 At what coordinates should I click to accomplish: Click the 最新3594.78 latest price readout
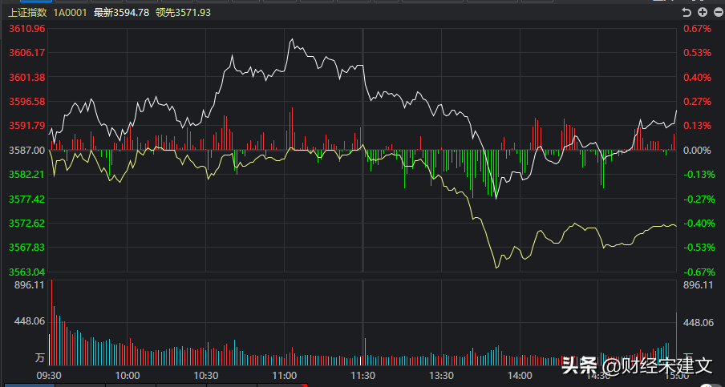tap(121, 13)
